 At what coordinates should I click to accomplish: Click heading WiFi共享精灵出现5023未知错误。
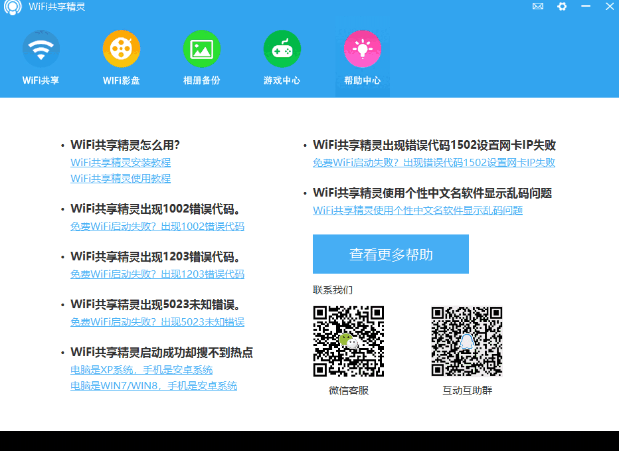pyautogui.click(x=156, y=304)
